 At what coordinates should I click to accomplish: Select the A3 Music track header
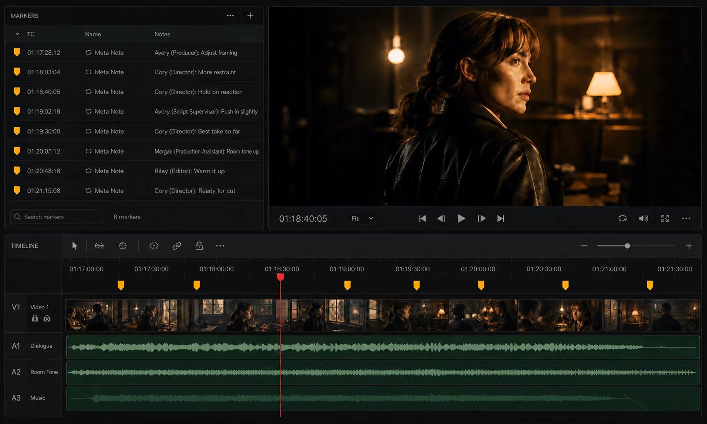click(x=33, y=398)
